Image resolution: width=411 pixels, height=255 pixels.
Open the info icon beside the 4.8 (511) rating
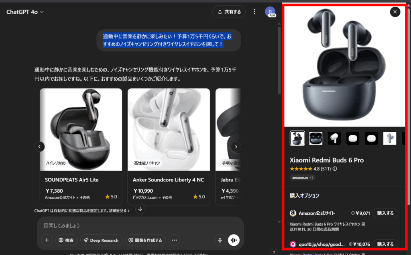pos(335,169)
